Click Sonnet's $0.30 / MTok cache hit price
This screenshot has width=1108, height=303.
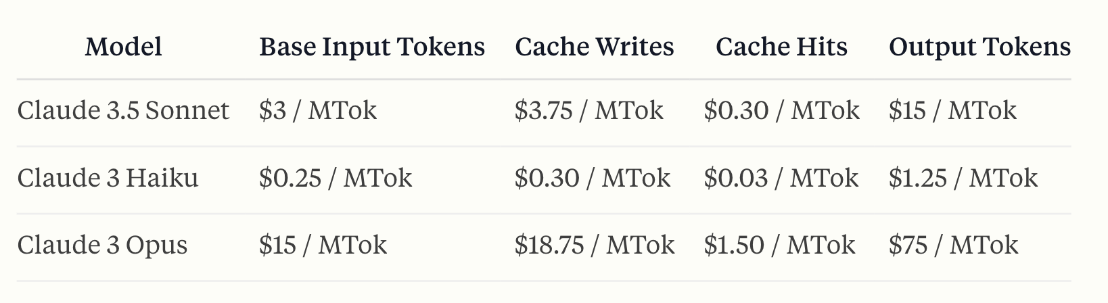coord(781,110)
